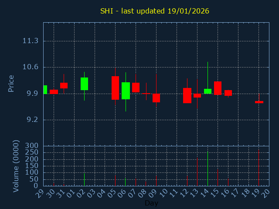Click the 'Volume (0000)' axis title

(16, 166)
